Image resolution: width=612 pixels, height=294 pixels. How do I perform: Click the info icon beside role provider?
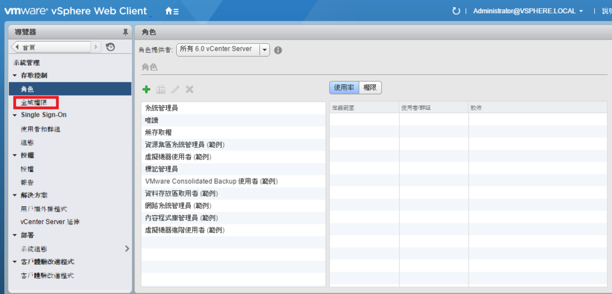tap(278, 50)
